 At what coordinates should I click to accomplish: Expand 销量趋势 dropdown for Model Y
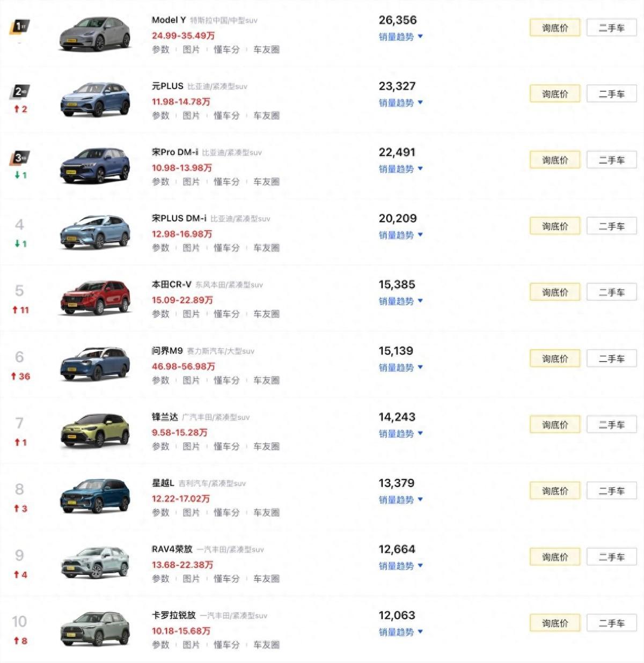[x=400, y=37]
